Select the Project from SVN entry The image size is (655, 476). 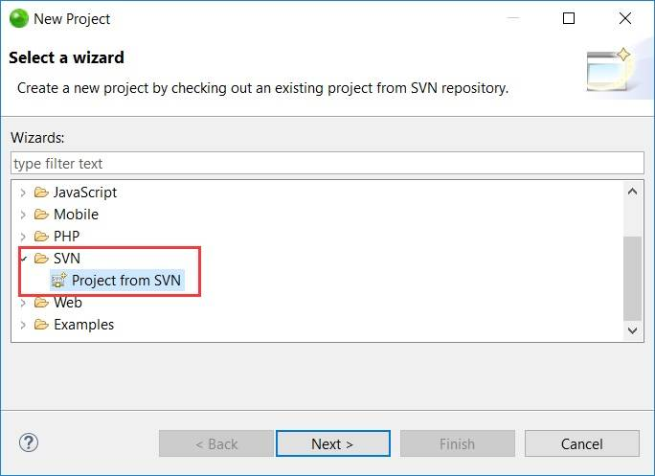pyautogui.click(x=125, y=281)
